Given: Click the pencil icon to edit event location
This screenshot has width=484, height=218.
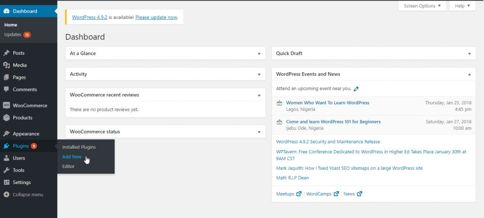Looking at the screenshot, I should click(x=356, y=89).
